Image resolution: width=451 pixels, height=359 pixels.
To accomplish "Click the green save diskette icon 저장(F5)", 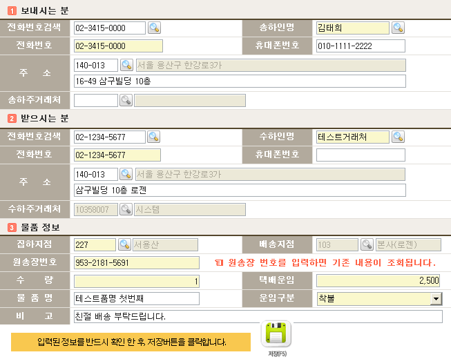I will [276, 334].
